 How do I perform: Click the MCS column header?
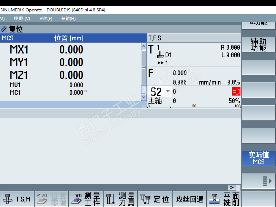click(x=8, y=38)
